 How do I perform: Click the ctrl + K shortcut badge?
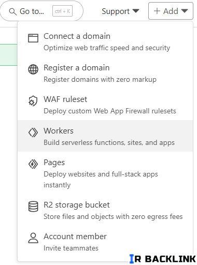62,11
